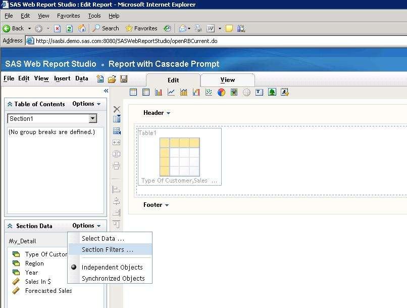Choose Section Filters menu entry

tap(110, 249)
